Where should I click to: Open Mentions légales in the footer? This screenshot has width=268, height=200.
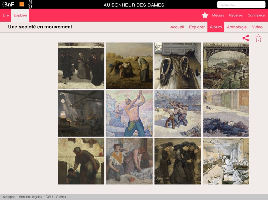[x=30, y=197]
